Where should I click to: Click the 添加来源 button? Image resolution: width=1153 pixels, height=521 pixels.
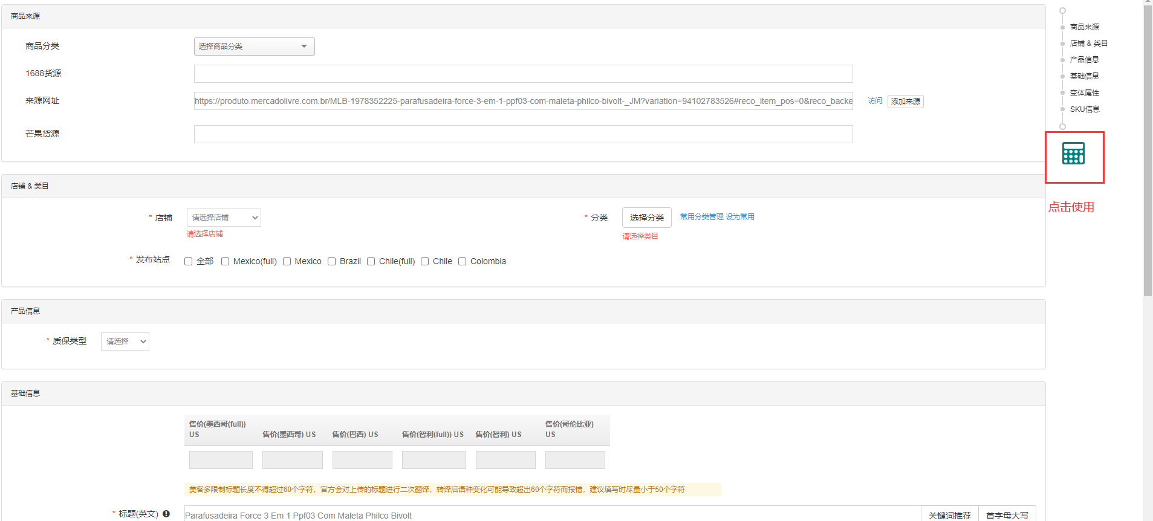(905, 102)
